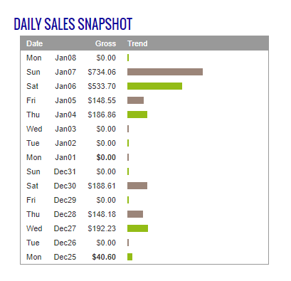
Task: Click the $734.06 gross amount
Action: click(102, 72)
